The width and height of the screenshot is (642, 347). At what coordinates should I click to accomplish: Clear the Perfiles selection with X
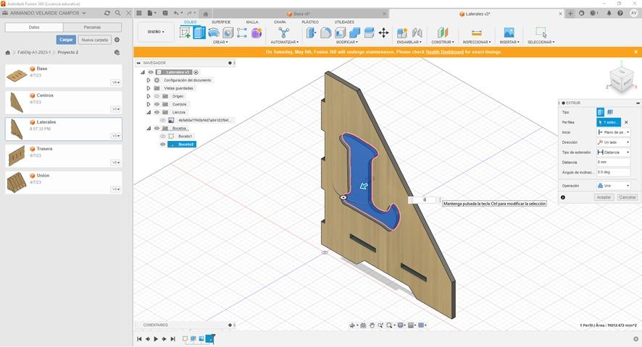coord(626,122)
